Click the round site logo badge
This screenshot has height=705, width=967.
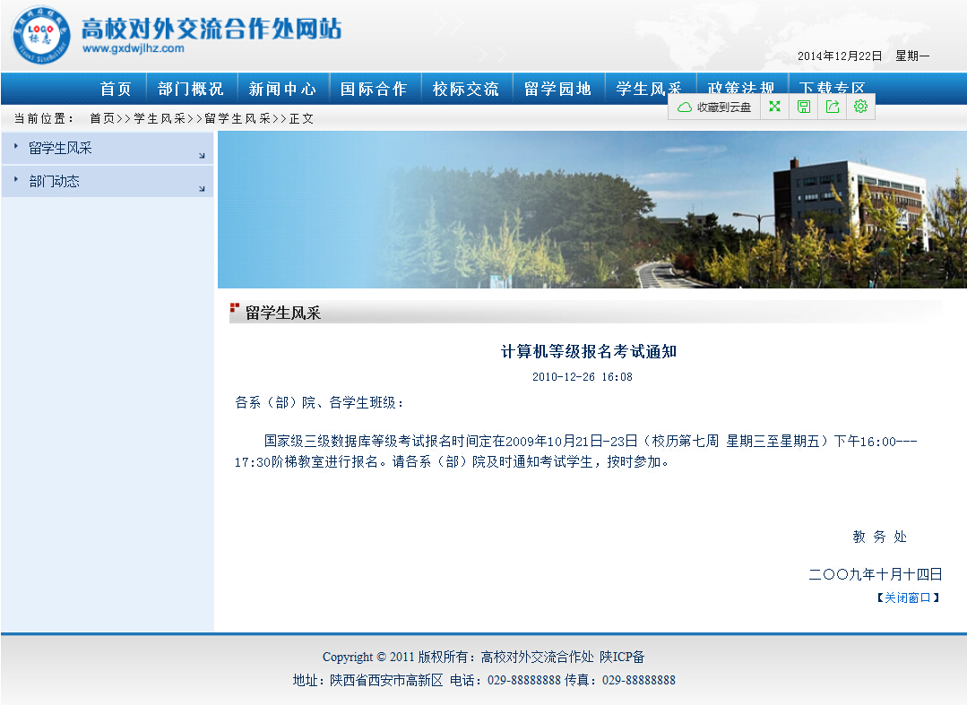(x=40, y=35)
